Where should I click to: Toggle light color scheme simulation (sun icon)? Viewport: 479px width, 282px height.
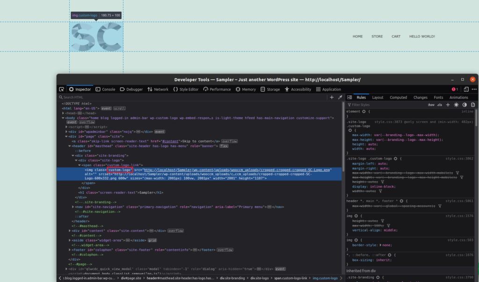[x=456, y=105]
